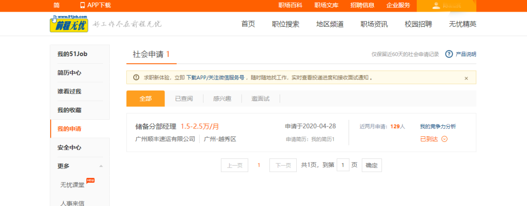Click the question mark icon beside 产品说明
The height and width of the screenshot is (206, 527).
click(449, 54)
